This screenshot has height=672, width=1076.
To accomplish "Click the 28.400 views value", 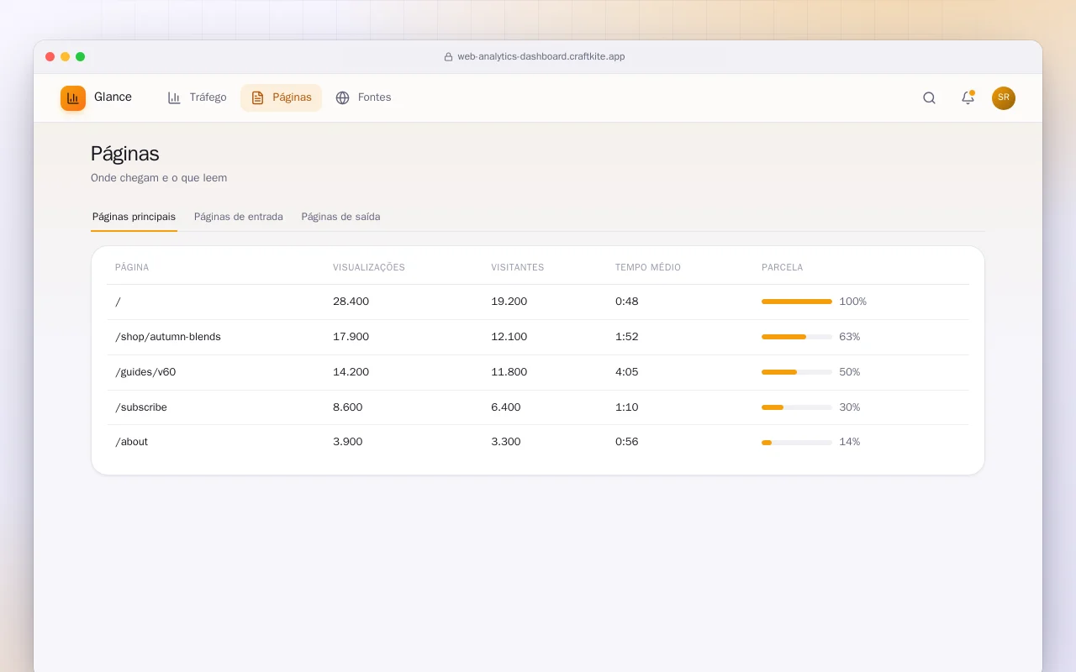I will pyautogui.click(x=351, y=302).
